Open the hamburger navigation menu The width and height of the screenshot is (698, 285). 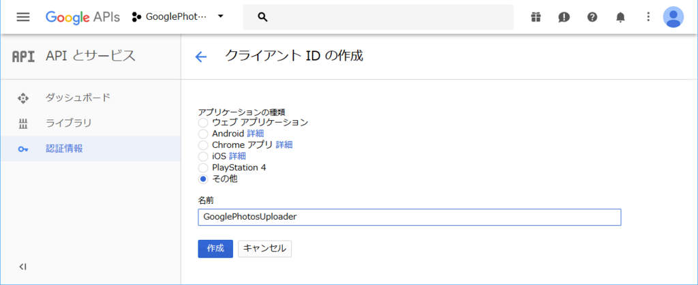click(23, 17)
